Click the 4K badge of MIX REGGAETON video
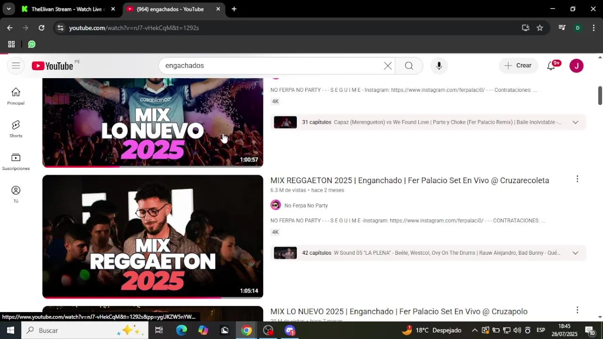Screen dimensions: 603x339 tap(275, 232)
